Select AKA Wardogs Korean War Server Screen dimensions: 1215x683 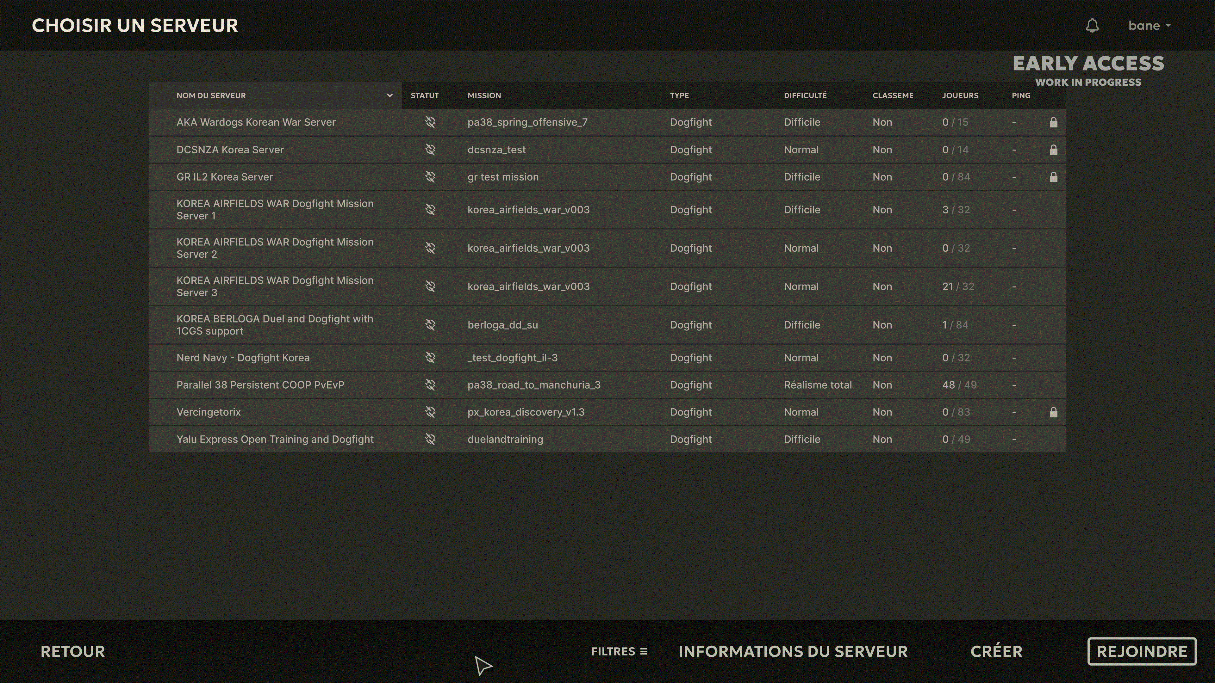point(607,122)
